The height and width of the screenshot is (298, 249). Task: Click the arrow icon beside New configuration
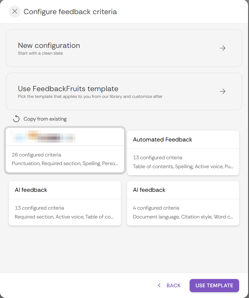point(223,48)
